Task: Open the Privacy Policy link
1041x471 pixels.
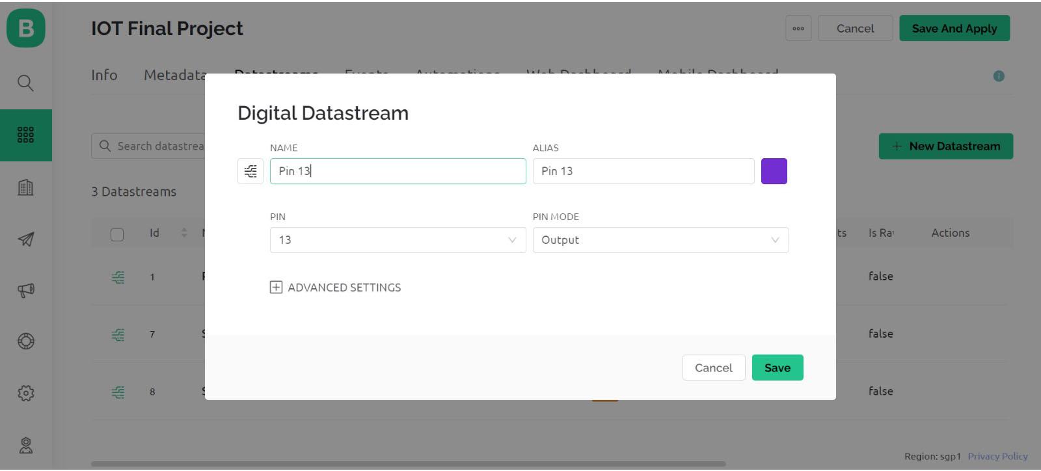Action: click(x=997, y=456)
